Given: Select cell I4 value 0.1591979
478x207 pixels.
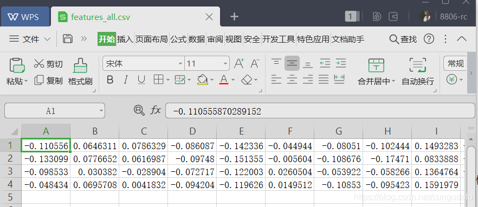Looking at the screenshot, I should pos(436,185).
